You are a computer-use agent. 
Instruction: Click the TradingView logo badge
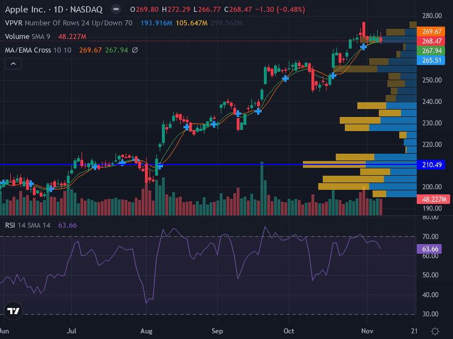pos(13,311)
